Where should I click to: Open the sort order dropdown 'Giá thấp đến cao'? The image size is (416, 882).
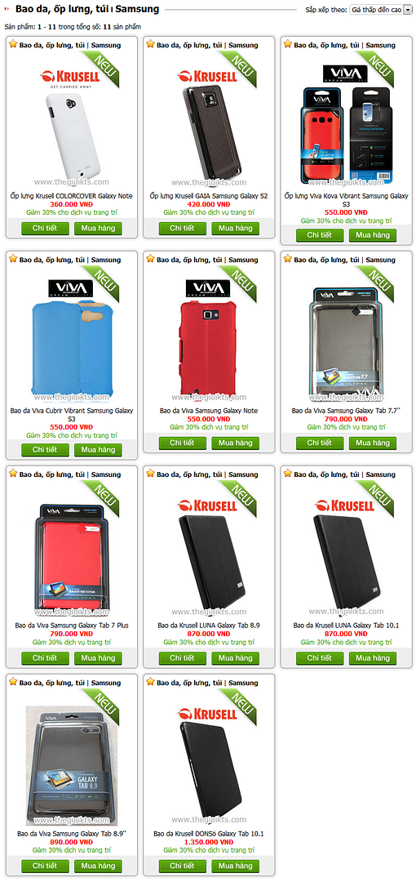click(x=381, y=10)
